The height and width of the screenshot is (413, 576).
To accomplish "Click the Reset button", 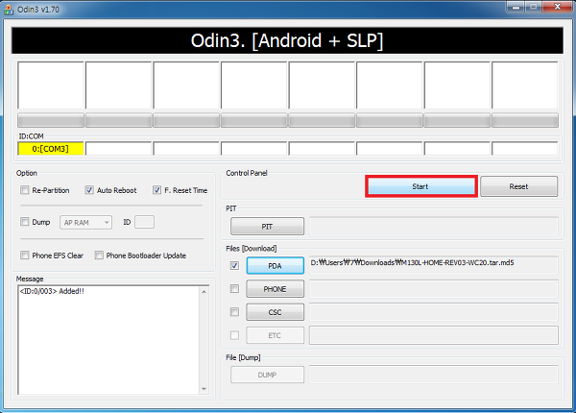I will tap(518, 186).
